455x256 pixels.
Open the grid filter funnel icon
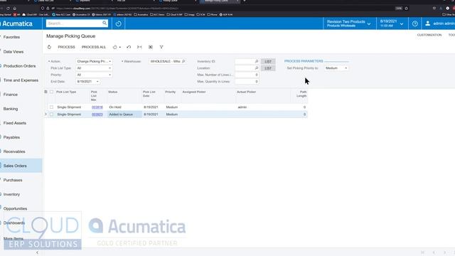pyautogui.click(x=161, y=47)
